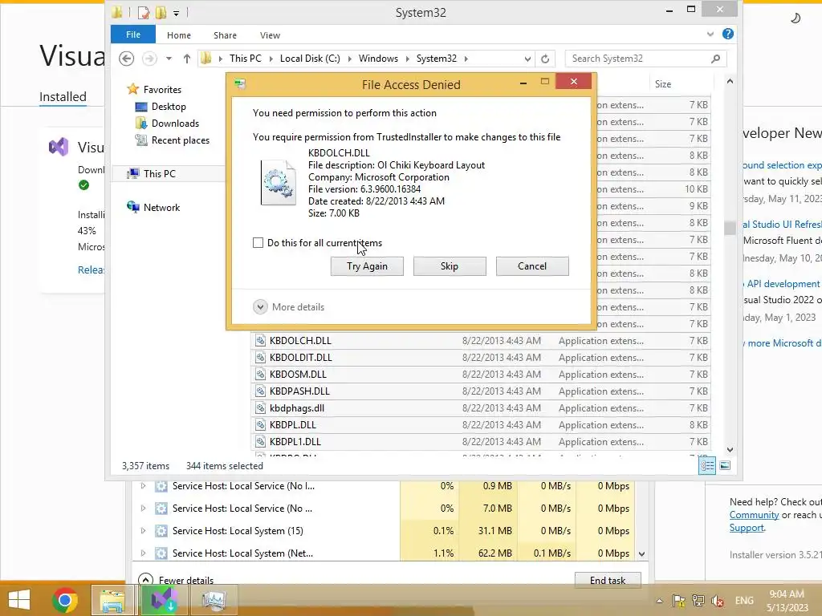Open recent locations dropdown arrow

[169, 59]
